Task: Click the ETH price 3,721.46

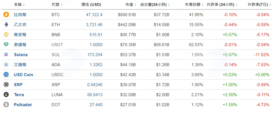Action: point(94,25)
